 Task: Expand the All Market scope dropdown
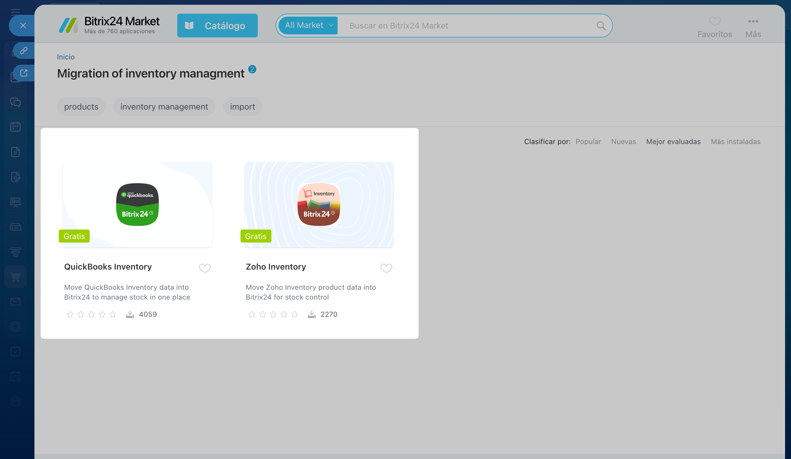[308, 26]
